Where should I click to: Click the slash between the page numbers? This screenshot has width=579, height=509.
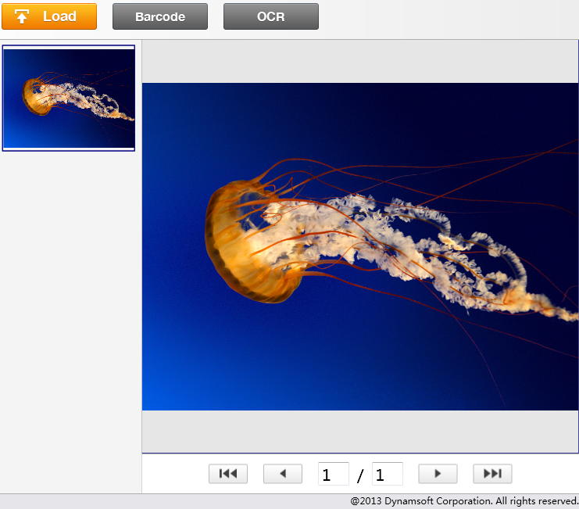(x=360, y=475)
